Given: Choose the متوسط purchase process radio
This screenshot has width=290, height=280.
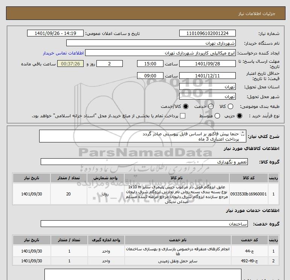Looking at the screenshot, I should click(x=217, y=116).
